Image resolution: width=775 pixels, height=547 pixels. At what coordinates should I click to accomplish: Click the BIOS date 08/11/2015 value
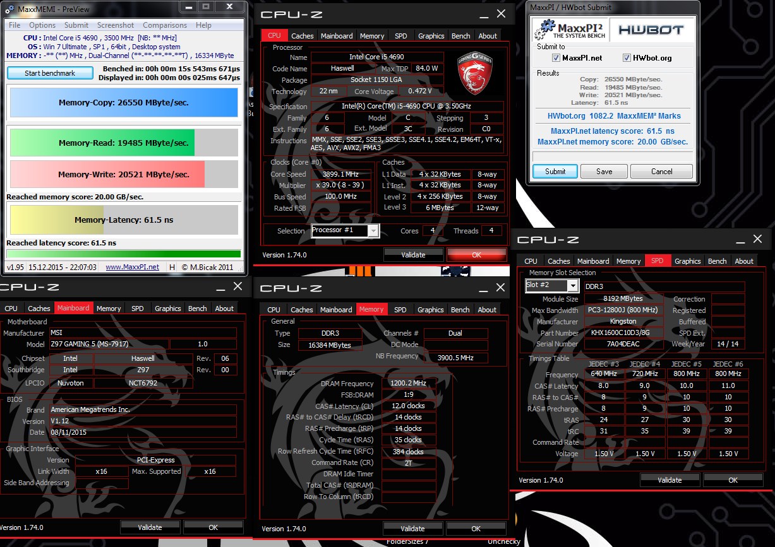pos(143,433)
